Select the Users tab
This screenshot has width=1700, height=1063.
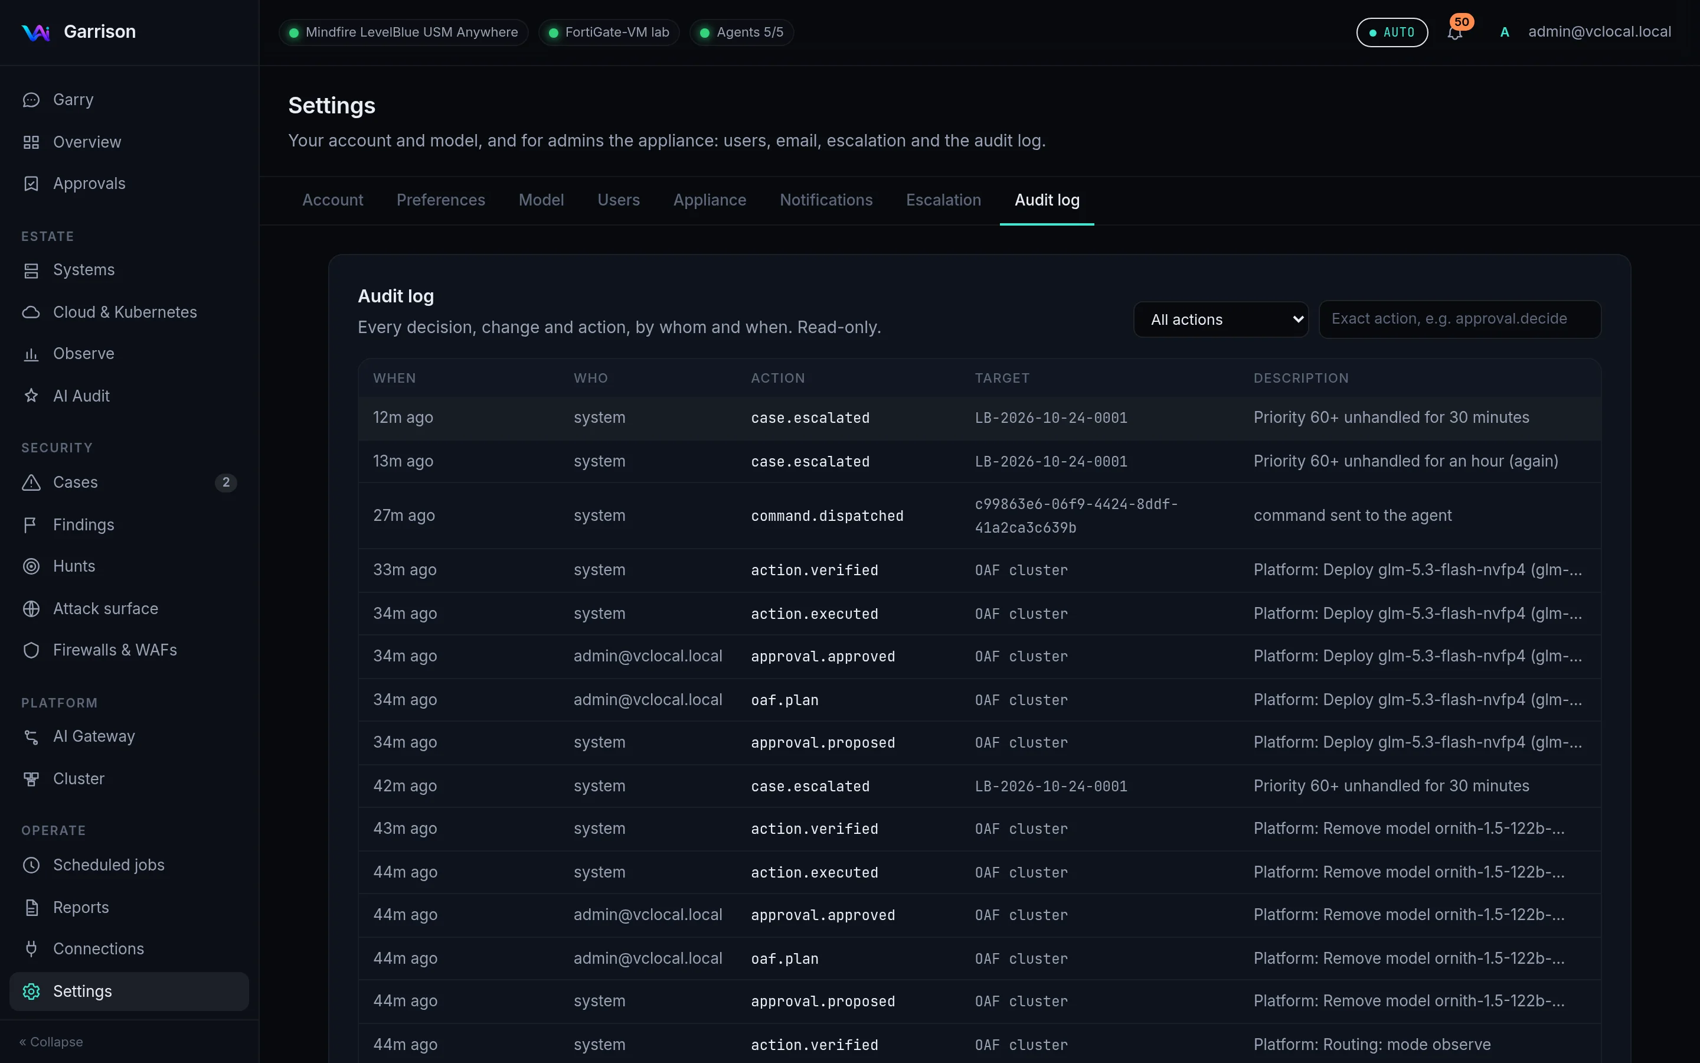coord(618,200)
